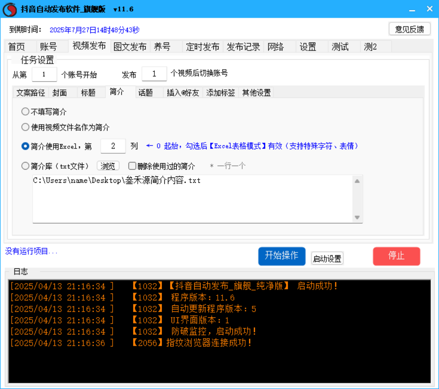The image size is (439, 389).
Task: Click log line 自动更新程序版本：5
Action: [133, 309]
